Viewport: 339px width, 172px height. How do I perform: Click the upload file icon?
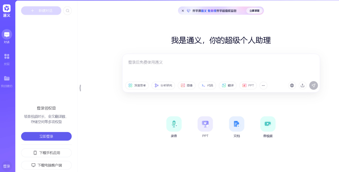tap(302, 85)
